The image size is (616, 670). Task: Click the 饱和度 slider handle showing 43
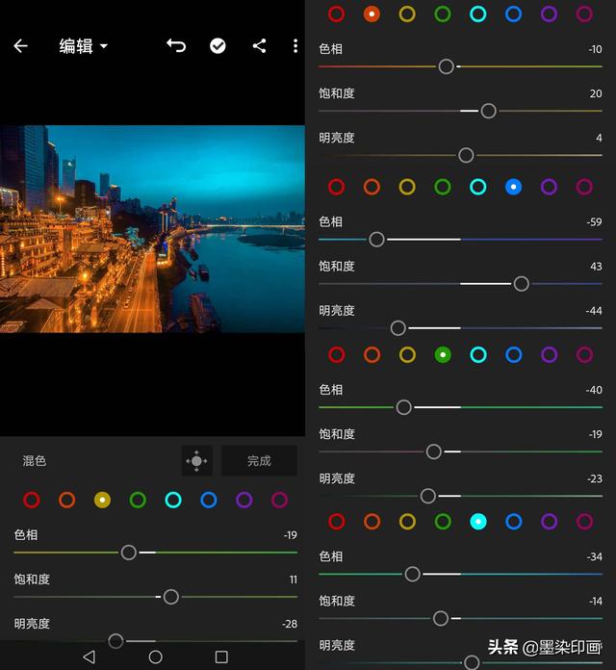521,284
